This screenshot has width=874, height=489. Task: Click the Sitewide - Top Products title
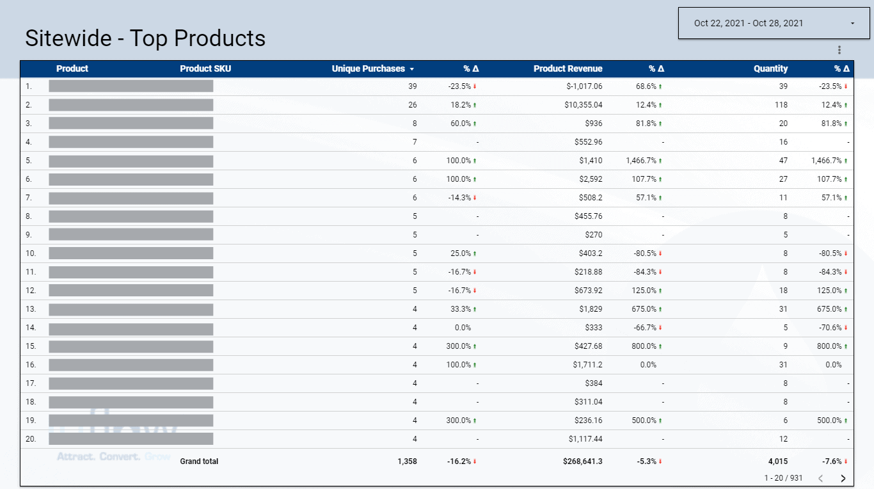coord(145,38)
